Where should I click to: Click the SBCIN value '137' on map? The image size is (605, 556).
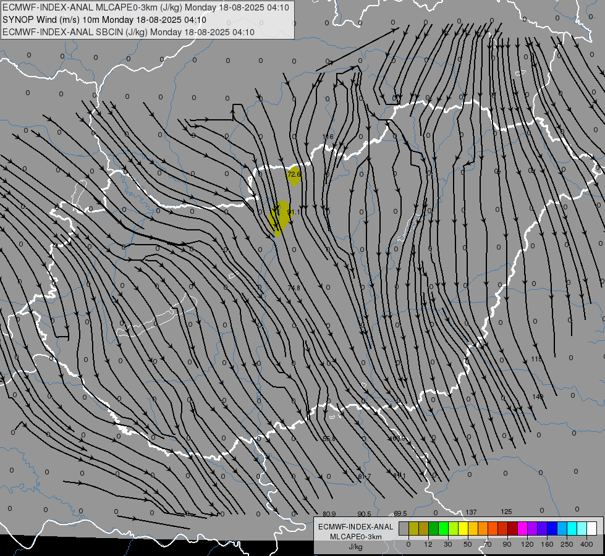(471, 512)
